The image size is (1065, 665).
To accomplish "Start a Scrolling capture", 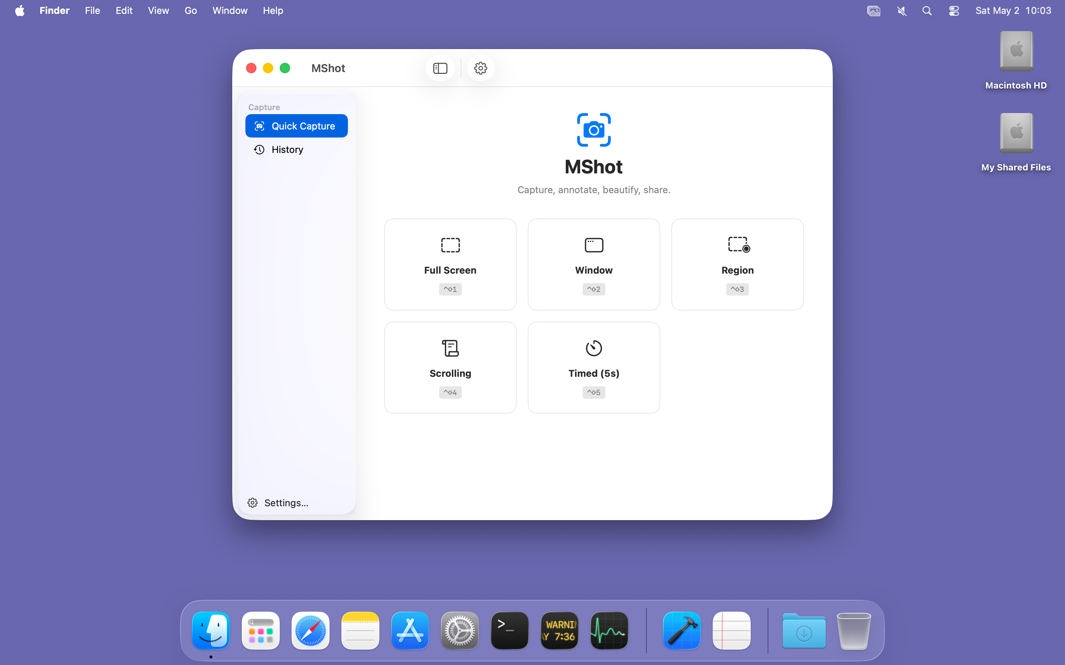I will click(450, 368).
